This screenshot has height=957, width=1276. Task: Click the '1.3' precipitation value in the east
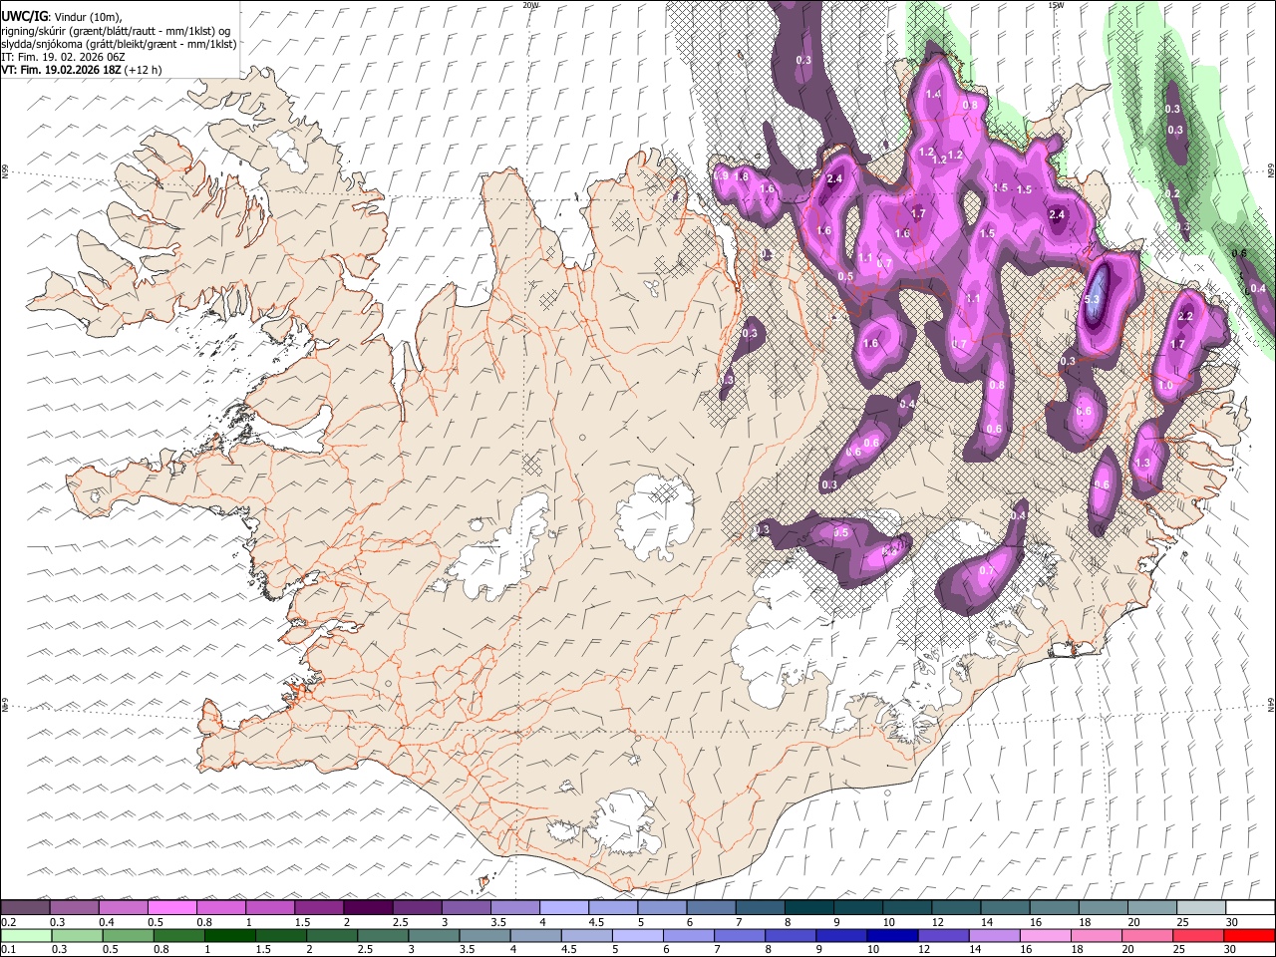(1142, 463)
